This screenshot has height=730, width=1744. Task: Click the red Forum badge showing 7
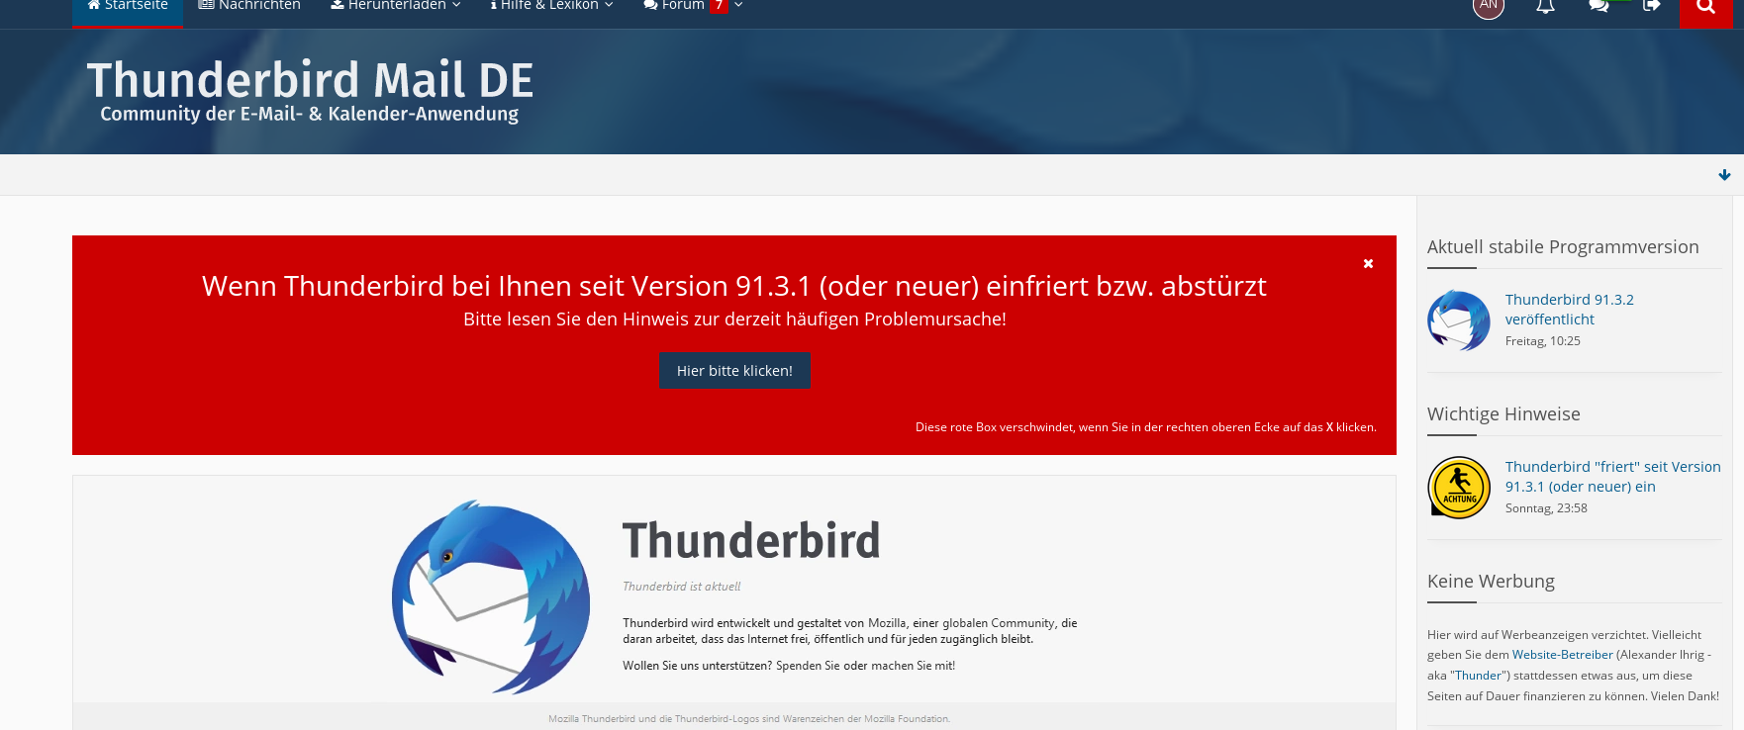coord(720,6)
